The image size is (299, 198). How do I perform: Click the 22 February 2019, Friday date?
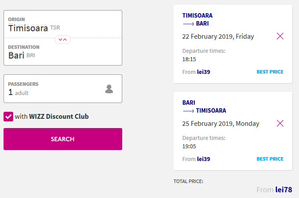[x=218, y=37]
